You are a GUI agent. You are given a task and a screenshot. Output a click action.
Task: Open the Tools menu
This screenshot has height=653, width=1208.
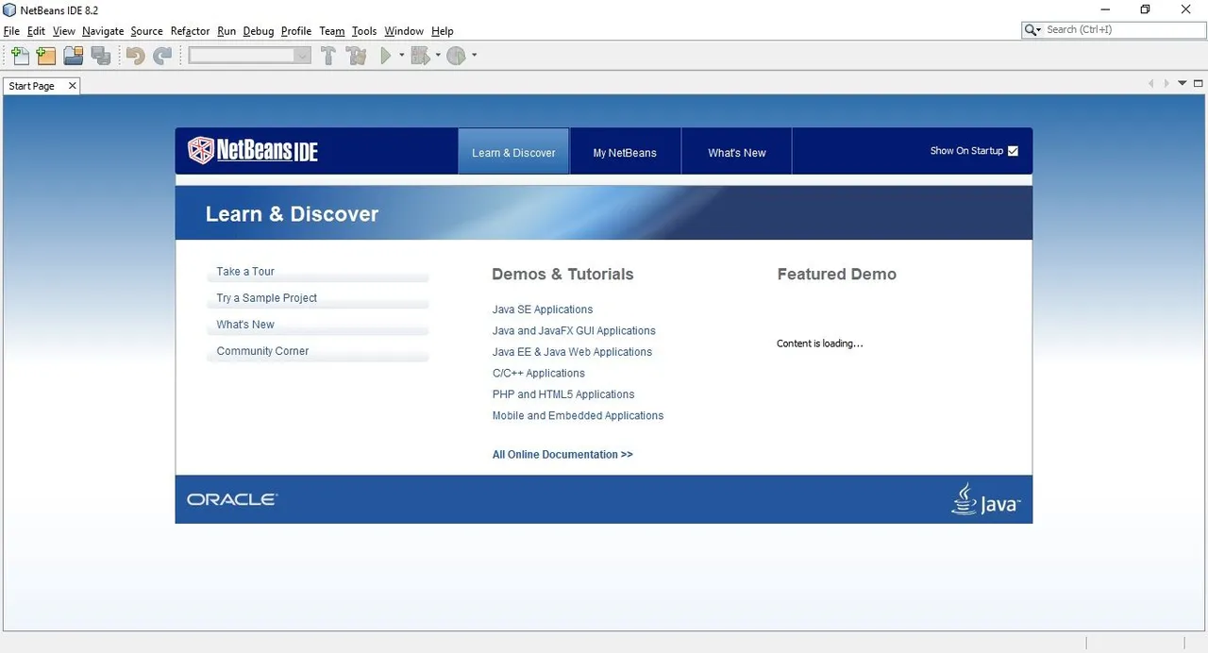364,31
